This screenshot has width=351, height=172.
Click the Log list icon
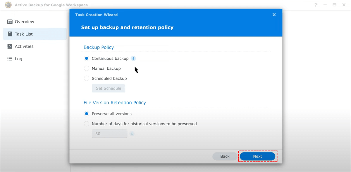[10, 59]
